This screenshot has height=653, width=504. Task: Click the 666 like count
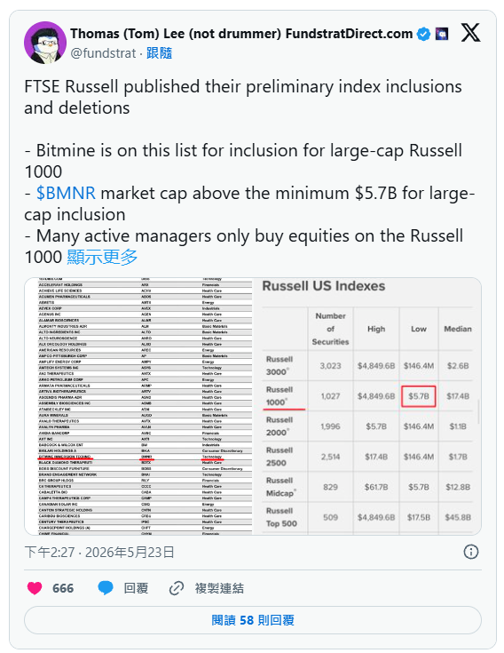click(x=63, y=588)
